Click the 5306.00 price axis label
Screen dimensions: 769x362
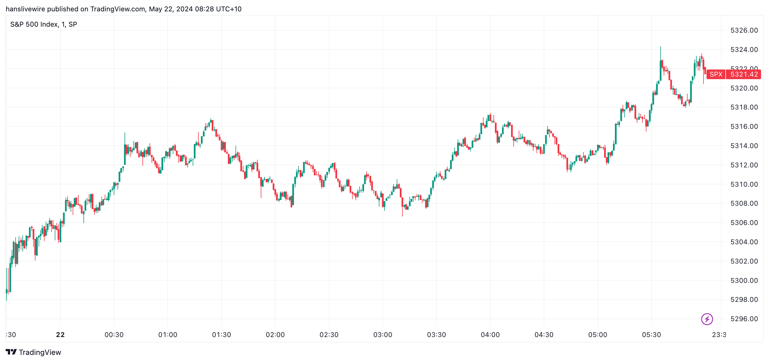click(x=744, y=223)
